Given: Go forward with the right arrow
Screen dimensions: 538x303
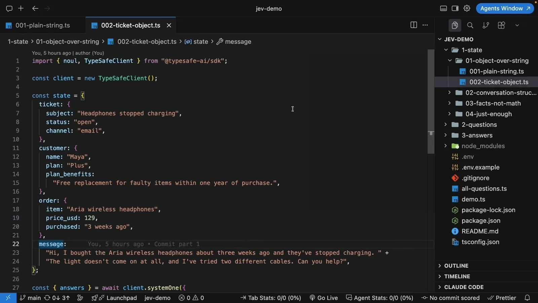Looking at the screenshot, I should pos(47,8).
